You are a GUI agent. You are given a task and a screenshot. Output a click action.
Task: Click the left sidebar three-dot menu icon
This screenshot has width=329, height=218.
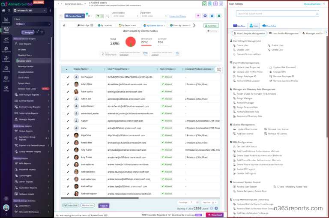[x=50, y=10]
